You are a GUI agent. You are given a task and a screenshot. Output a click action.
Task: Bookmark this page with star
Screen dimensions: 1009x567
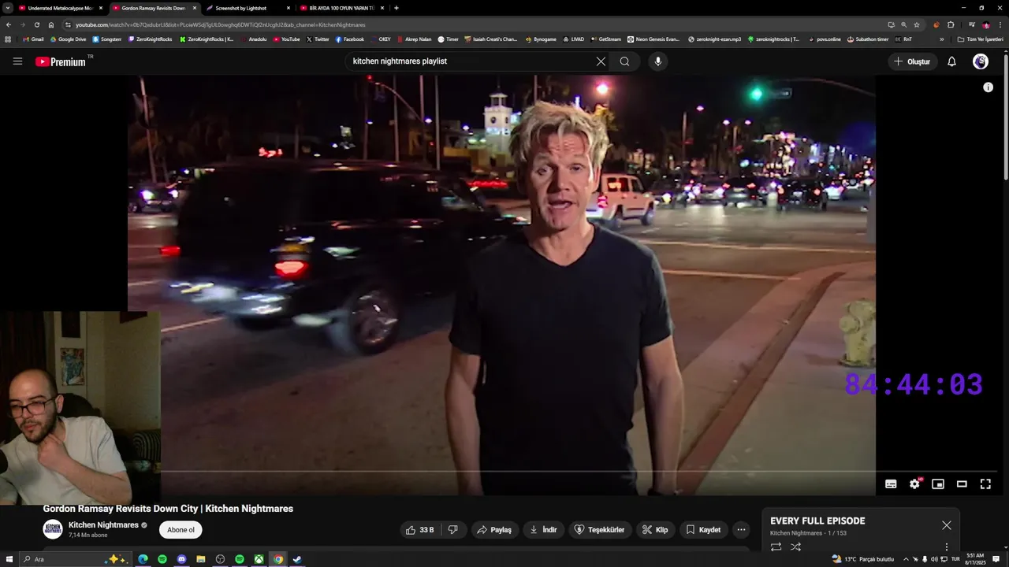917,24
